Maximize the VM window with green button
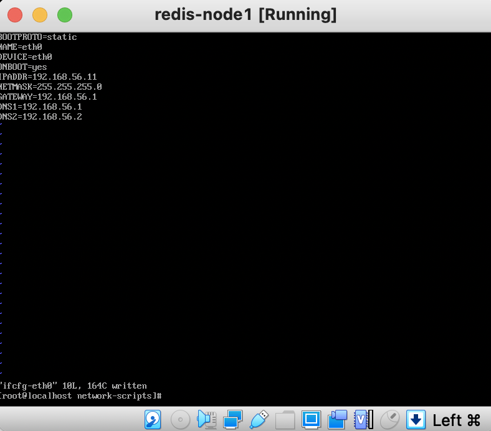Screen dimensions: 491x431 click(x=65, y=15)
